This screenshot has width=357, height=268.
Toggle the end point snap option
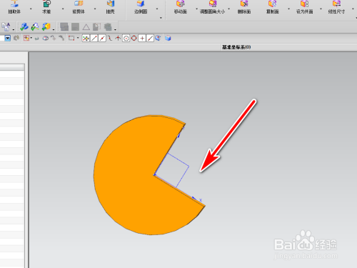pos(94,38)
